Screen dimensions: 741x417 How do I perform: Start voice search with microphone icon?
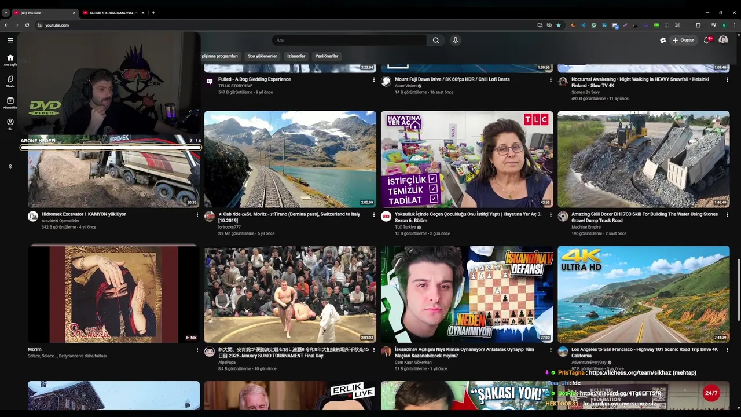coord(456,40)
